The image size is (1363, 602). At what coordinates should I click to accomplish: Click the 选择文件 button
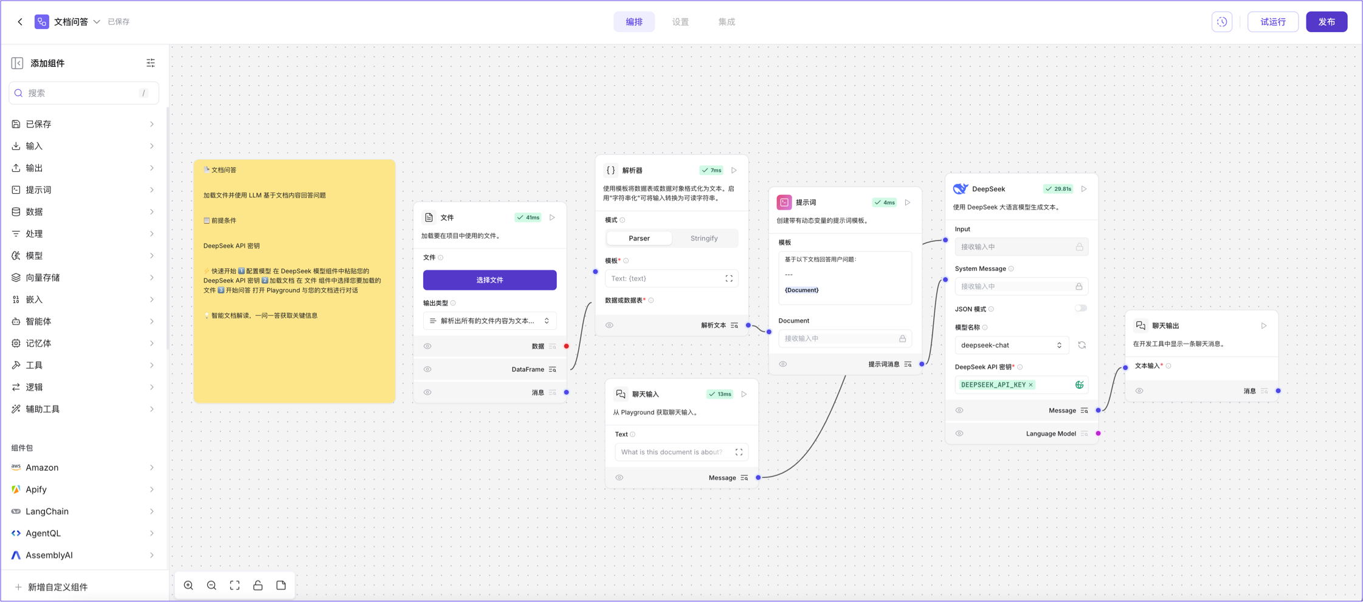489,280
